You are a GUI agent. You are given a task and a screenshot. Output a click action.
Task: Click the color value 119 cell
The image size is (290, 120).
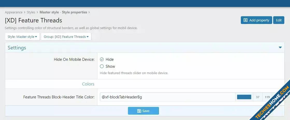tap(267, 97)
